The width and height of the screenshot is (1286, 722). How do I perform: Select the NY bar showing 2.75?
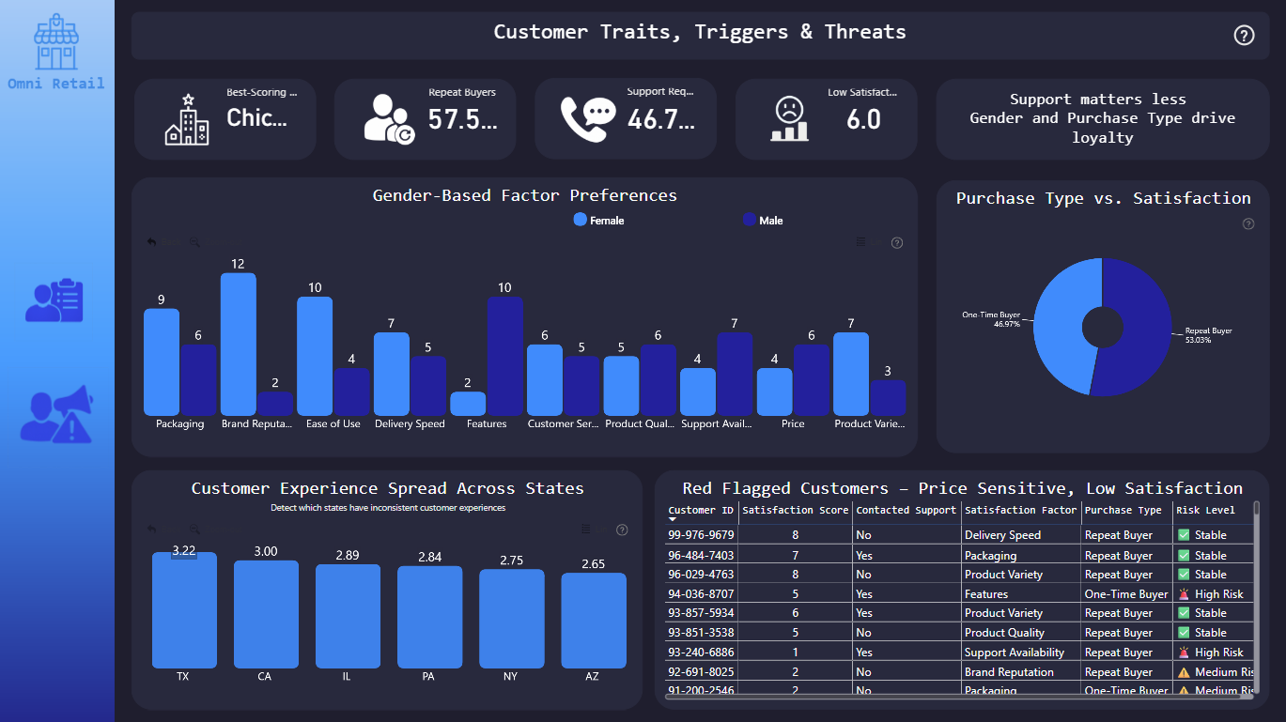click(x=512, y=619)
